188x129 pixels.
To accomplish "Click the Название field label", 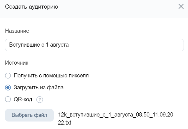I will click(17, 31).
